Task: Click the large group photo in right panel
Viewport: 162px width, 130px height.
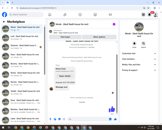Action: (x=139, y=27)
